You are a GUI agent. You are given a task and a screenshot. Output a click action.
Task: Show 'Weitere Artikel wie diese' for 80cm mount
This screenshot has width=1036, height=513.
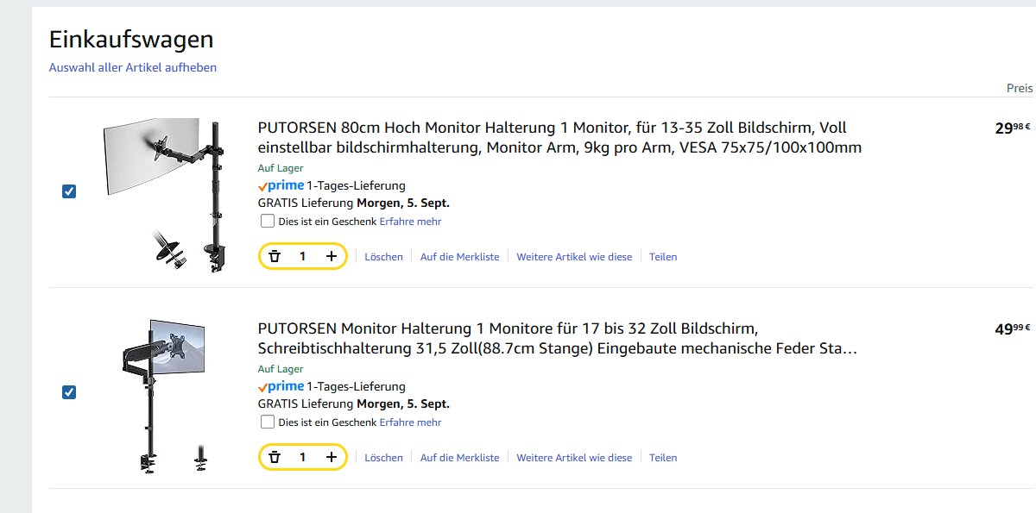(574, 257)
